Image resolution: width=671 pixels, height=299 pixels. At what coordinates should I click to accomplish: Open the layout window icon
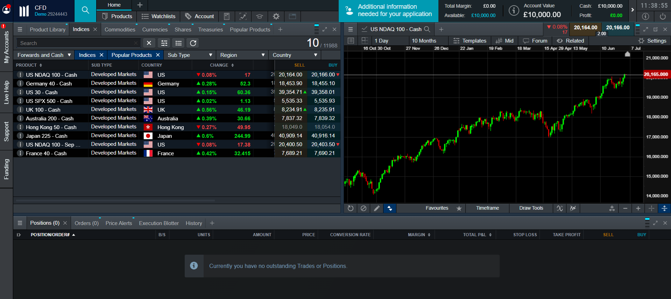click(x=292, y=16)
